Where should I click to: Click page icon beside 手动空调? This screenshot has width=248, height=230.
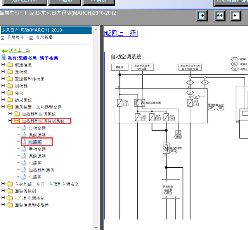pyautogui.click(x=23, y=149)
